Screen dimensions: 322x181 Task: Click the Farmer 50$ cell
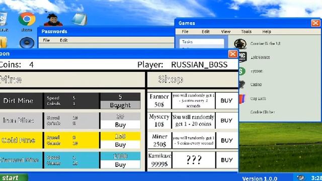click(x=159, y=101)
